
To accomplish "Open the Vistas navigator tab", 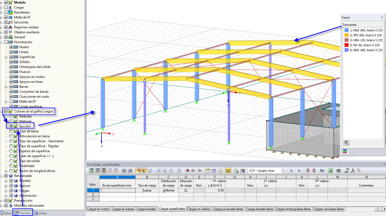I will tap(41, 213).
